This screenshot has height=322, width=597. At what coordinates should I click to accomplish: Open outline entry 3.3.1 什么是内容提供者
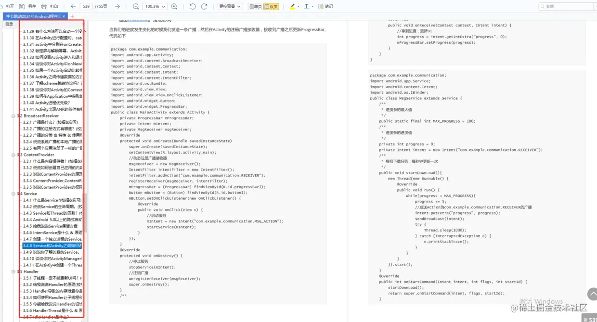click(x=52, y=161)
